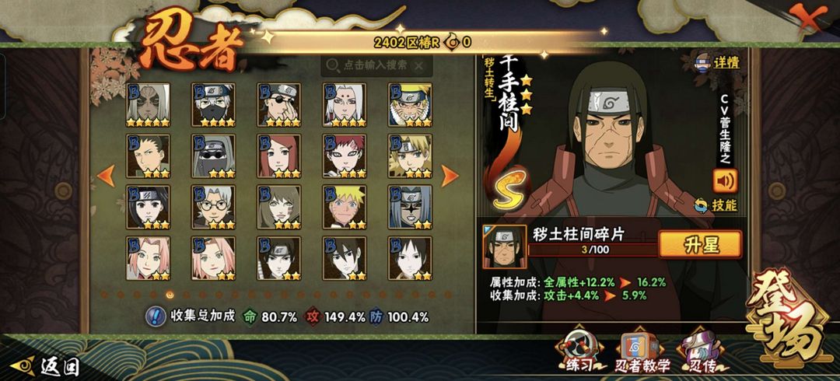Click the blue info icon by 收集总加成
Viewport: 840px width, 381px height.
click(156, 316)
